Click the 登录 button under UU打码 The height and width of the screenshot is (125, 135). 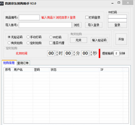click(117, 25)
